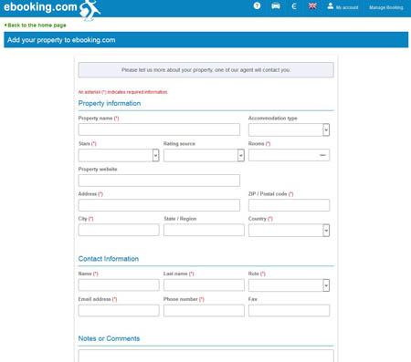The height and width of the screenshot is (362, 411).
Task: Click into the Property website field
Action: click(x=159, y=181)
